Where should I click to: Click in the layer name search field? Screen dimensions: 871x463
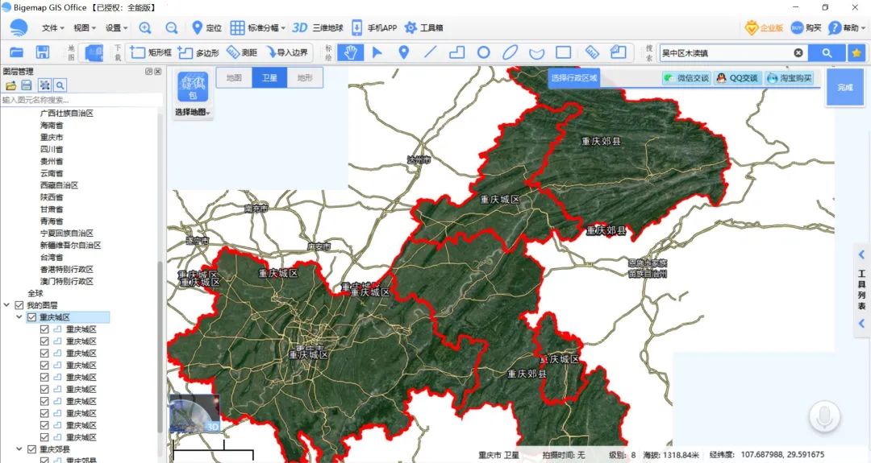(x=81, y=100)
